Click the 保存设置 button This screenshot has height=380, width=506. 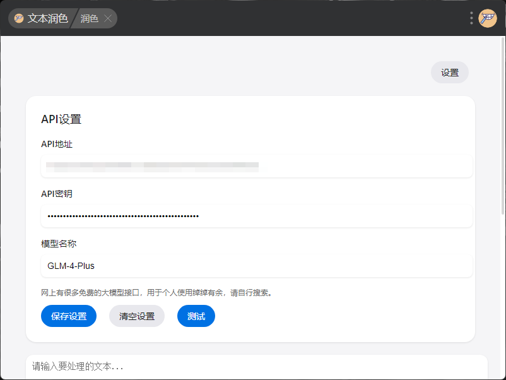(x=69, y=316)
